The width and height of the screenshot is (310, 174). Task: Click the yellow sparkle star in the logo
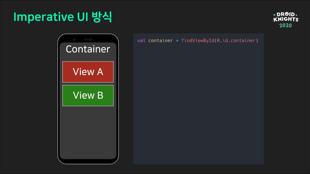(296, 15)
